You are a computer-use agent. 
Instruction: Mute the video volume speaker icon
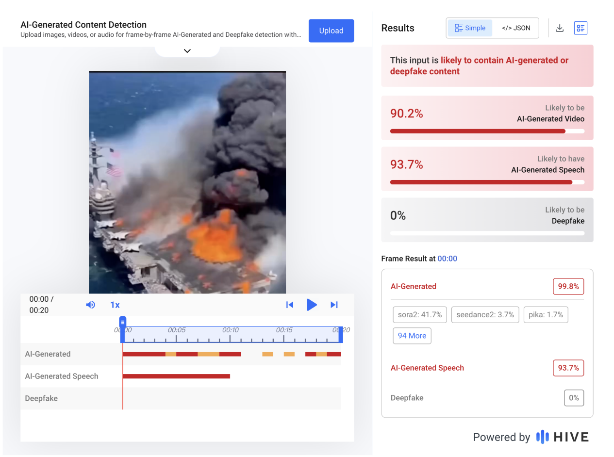(x=90, y=305)
